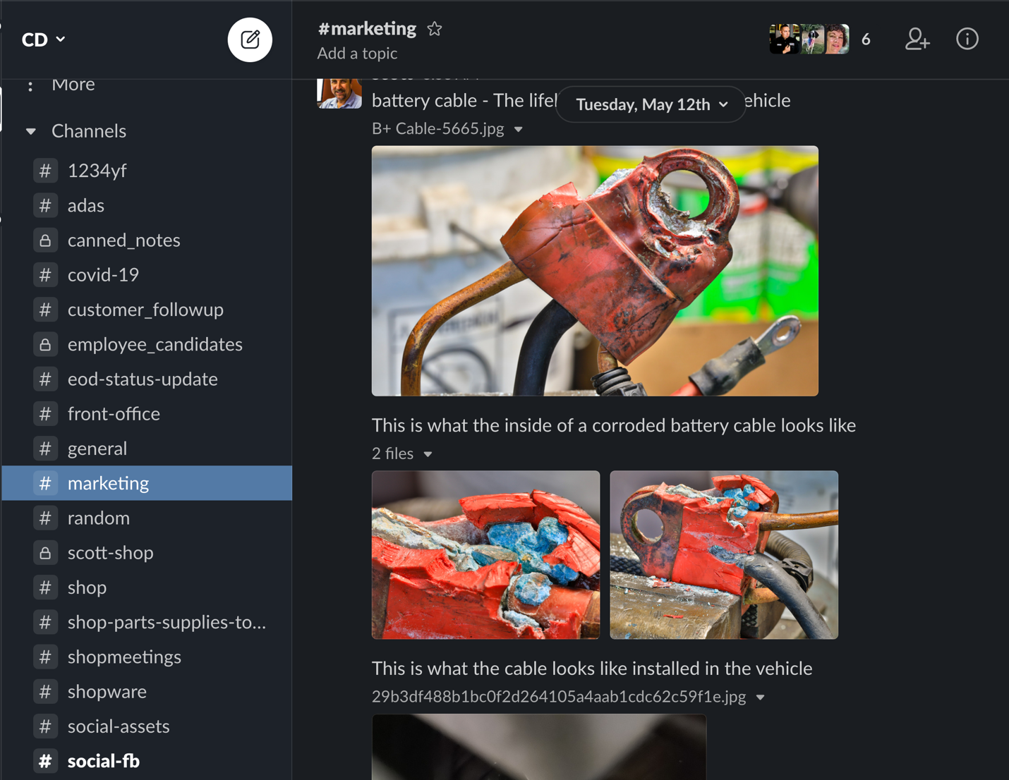Open the eod-status-update channel
This screenshot has height=780, width=1009.
pyautogui.click(x=147, y=379)
